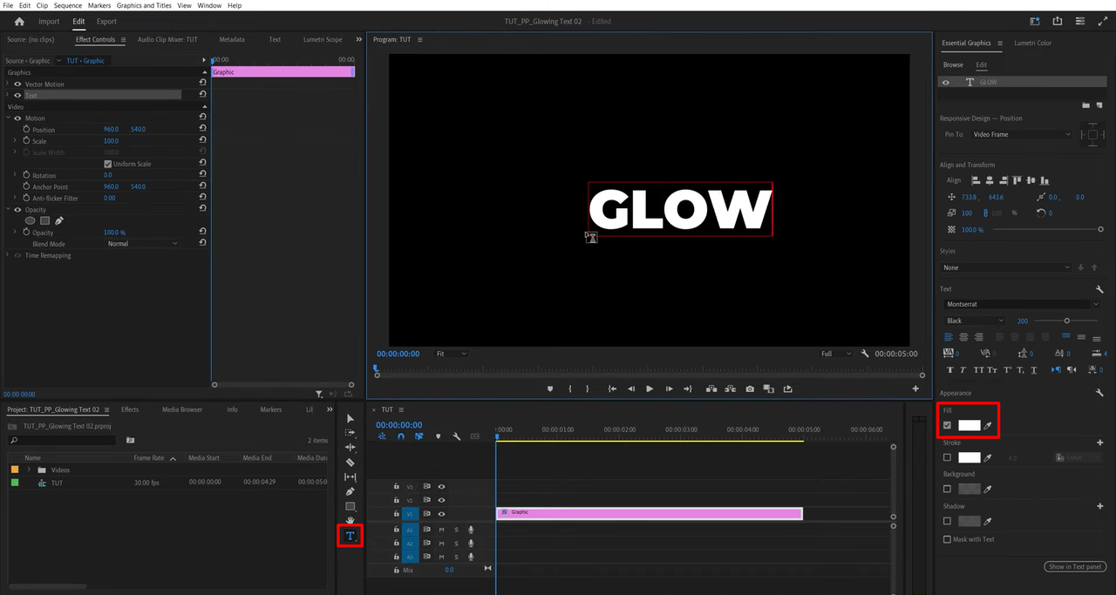Click the Home icon in header
Image resolution: width=1116 pixels, height=595 pixels.
click(20, 21)
